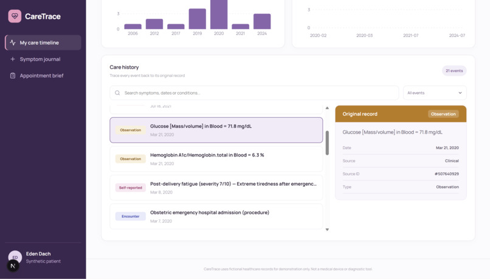Click the Clinical source value

click(452, 161)
